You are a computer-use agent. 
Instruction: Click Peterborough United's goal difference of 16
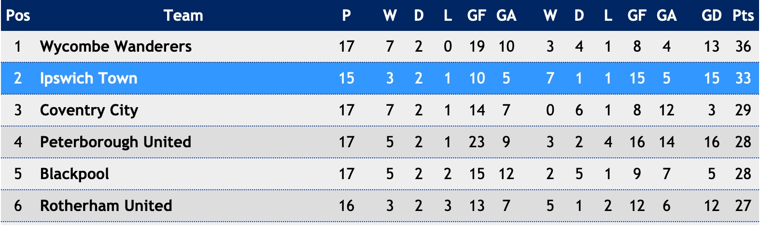click(712, 142)
